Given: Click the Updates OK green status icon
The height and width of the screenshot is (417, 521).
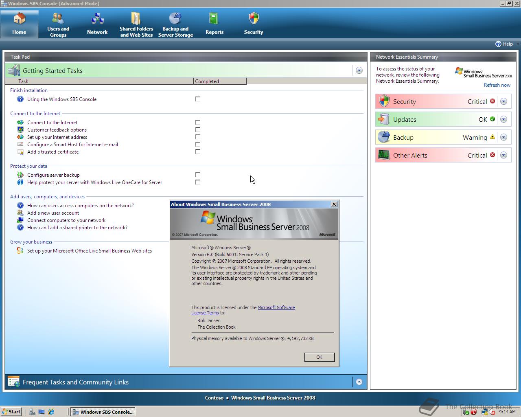Looking at the screenshot, I should coord(493,119).
